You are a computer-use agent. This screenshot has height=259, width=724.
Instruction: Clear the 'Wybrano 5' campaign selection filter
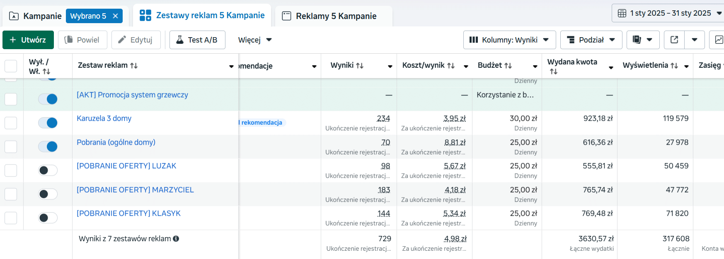point(115,16)
